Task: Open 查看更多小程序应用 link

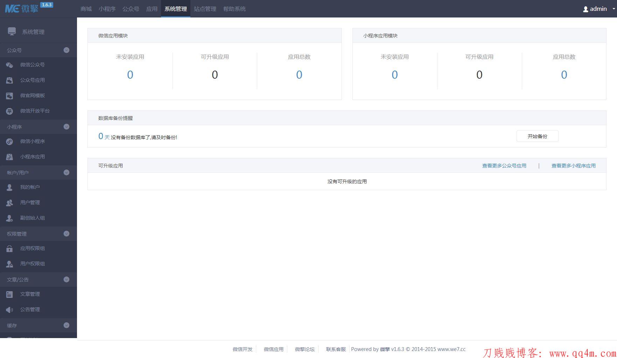Action: [574, 166]
